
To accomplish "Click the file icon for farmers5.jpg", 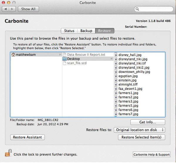I will (x=116, y=106).
